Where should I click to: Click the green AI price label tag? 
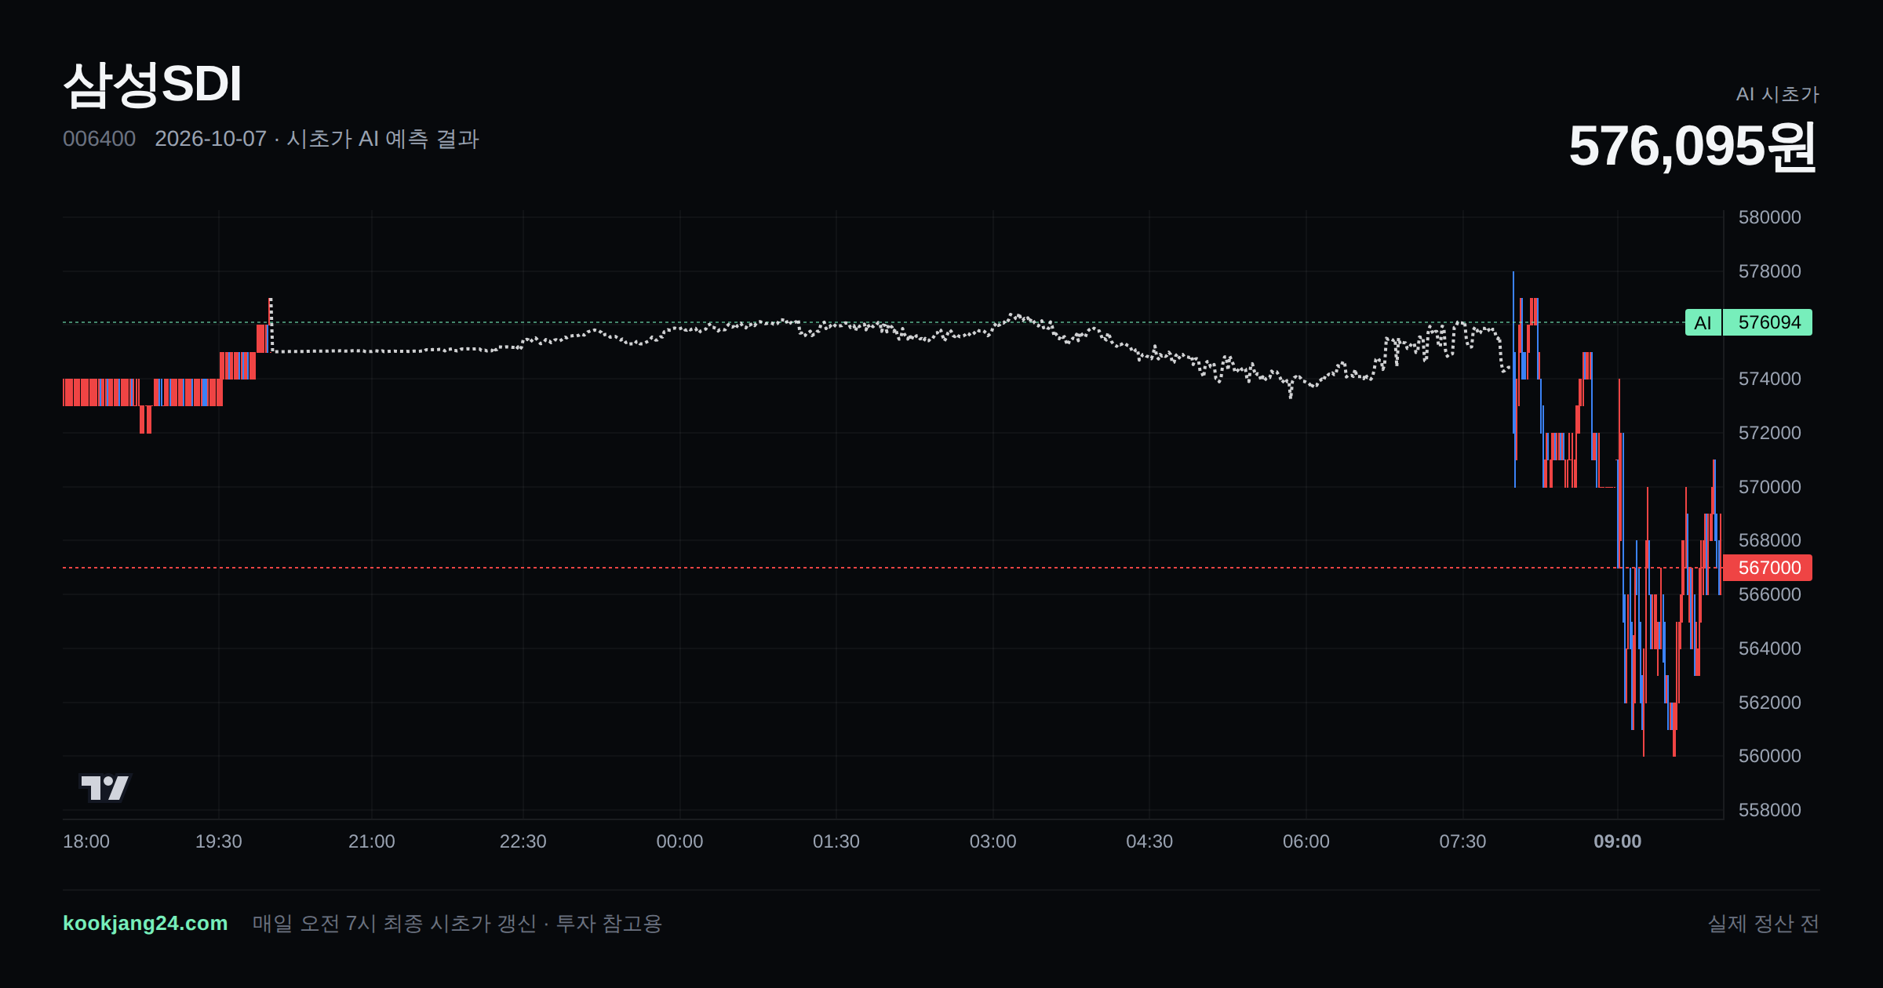(1703, 322)
